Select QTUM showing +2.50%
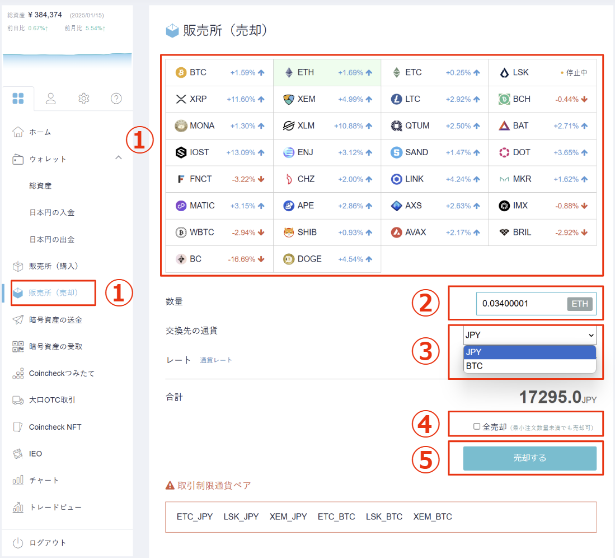The height and width of the screenshot is (558, 615). (x=435, y=125)
